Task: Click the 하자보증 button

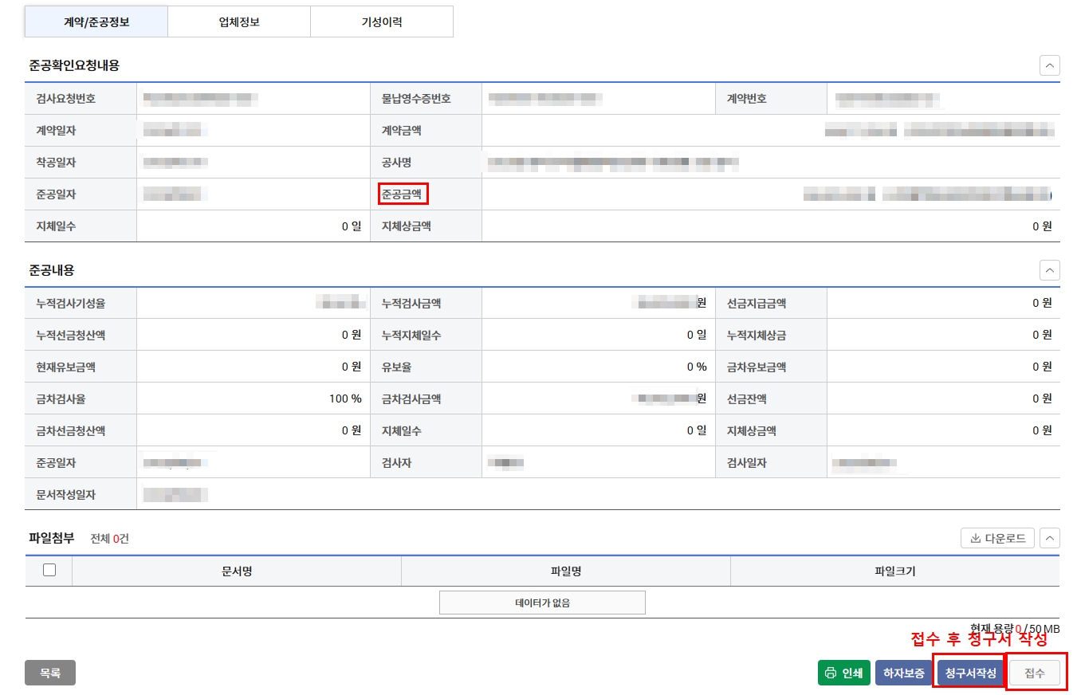Action: (904, 672)
